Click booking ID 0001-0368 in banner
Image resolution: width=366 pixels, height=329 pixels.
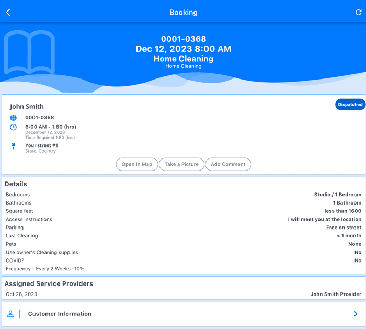[184, 39]
